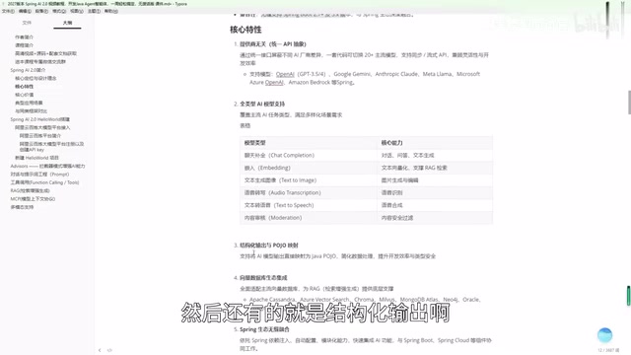Open the 视图 menu in menu bar

77,11
